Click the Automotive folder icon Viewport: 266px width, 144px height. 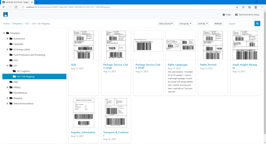tap(11, 39)
